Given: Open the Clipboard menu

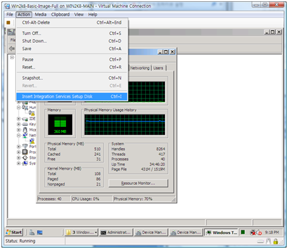Looking at the screenshot, I should pyautogui.click(x=60, y=15).
